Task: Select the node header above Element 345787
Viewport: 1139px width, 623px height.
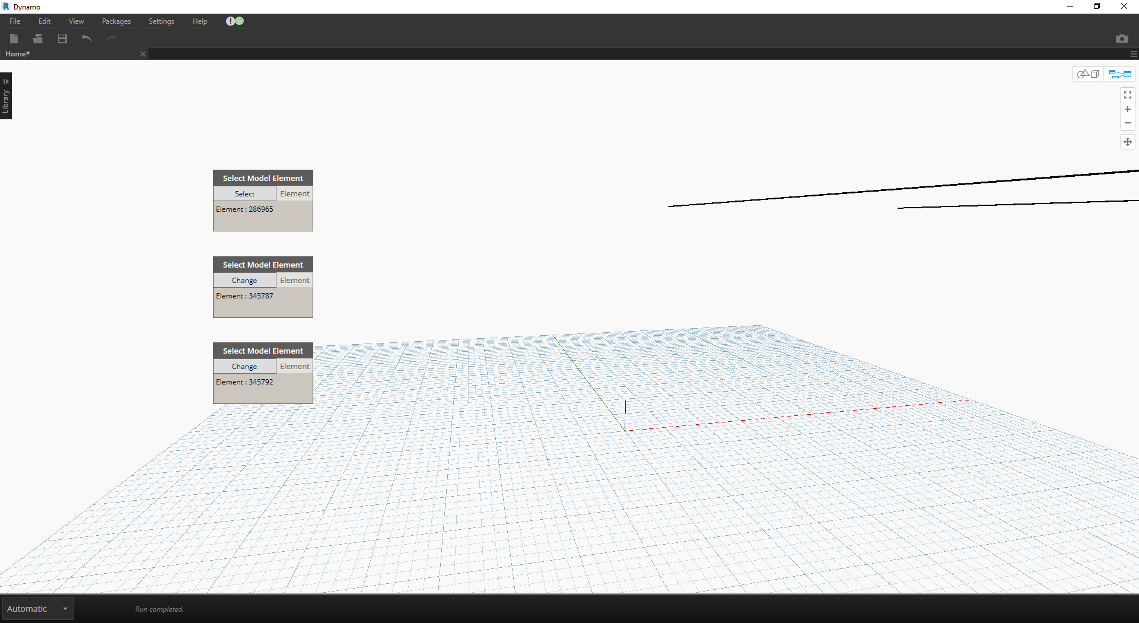Action: coord(263,265)
